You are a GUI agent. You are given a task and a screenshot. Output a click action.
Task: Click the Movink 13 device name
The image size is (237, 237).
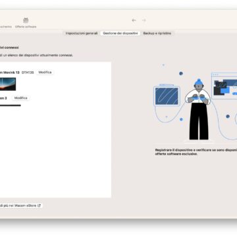click(10, 72)
